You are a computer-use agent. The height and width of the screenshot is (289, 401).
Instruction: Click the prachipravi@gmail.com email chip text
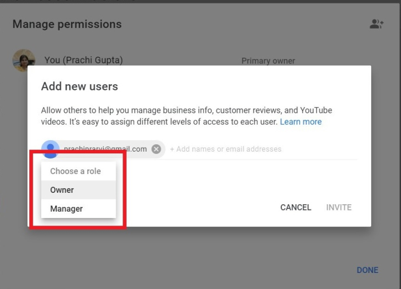[x=105, y=149]
